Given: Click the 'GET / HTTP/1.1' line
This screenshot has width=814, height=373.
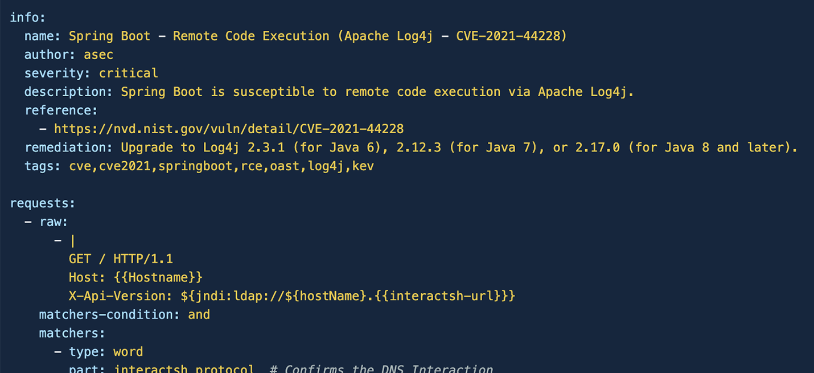Looking at the screenshot, I should 121,259.
